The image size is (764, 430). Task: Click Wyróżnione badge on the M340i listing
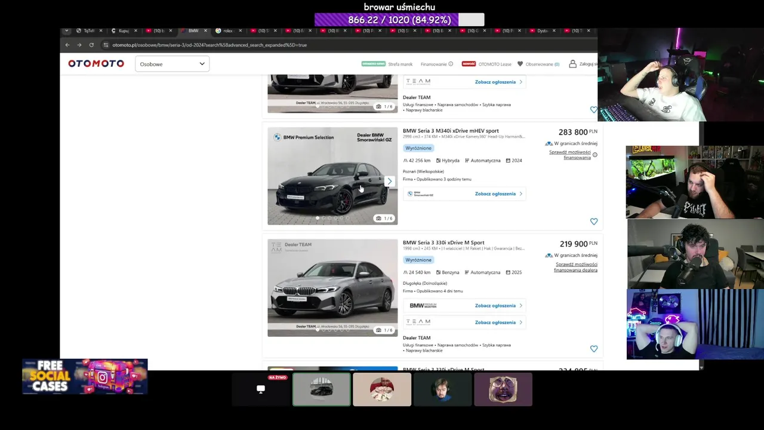[418, 148]
